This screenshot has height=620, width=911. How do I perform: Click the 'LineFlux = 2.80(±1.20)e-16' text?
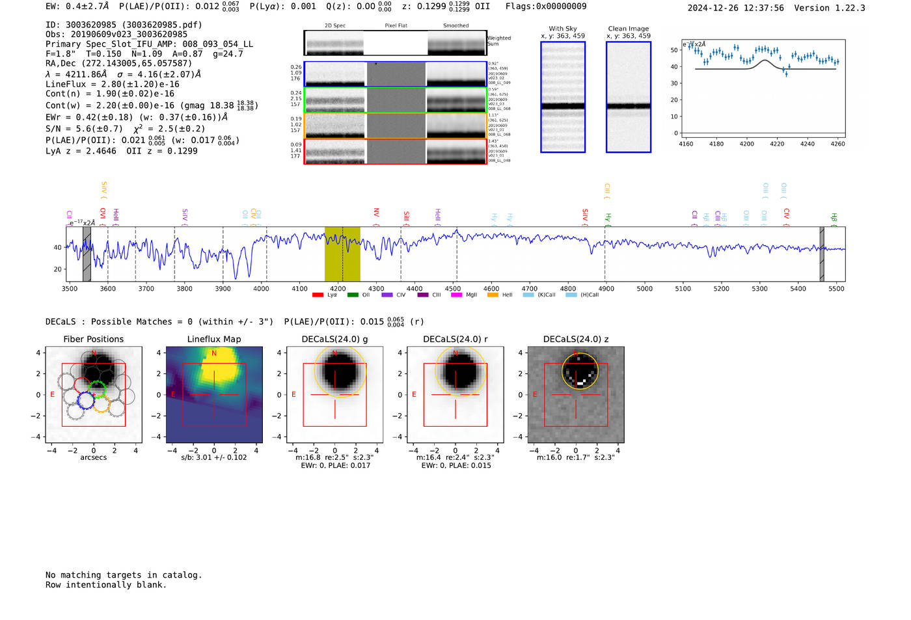pos(113,84)
